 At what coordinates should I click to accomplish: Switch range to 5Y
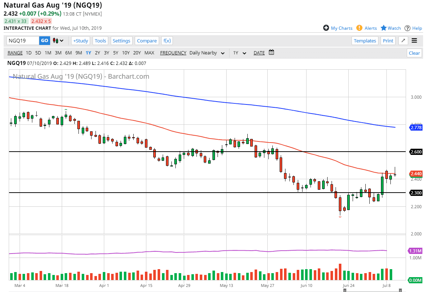tap(115, 53)
